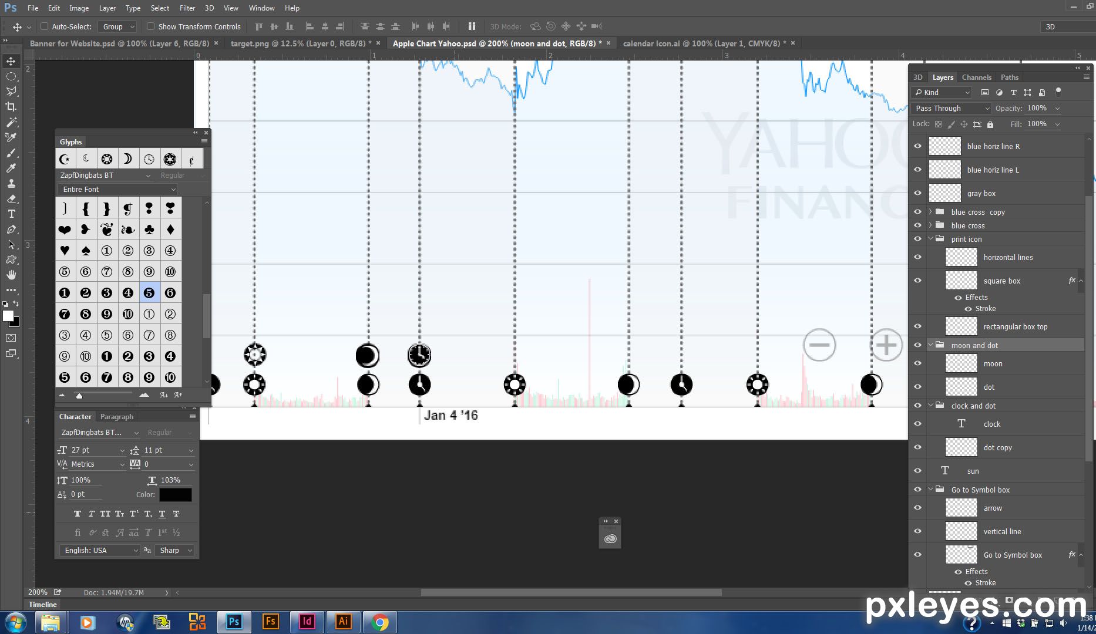Click the Faux Bold style button
The image size is (1096, 634).
tap(77, 514)
